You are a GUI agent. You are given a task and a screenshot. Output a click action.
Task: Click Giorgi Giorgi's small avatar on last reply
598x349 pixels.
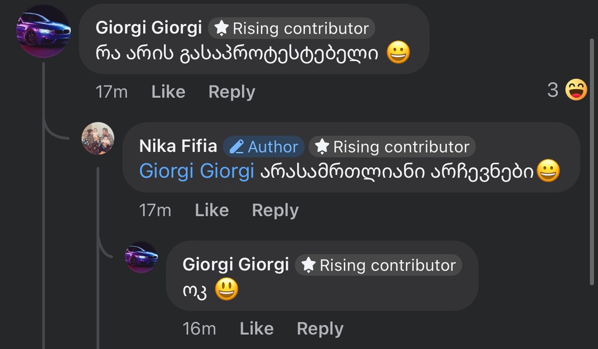point(141,257)
